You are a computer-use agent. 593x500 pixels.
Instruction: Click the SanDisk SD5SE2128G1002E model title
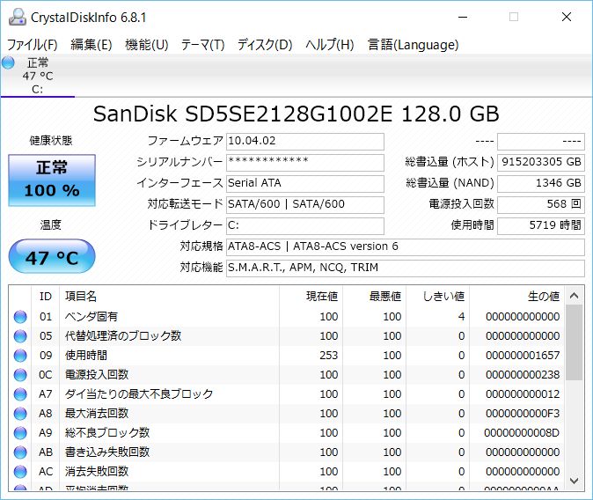(x=296, y=114)
